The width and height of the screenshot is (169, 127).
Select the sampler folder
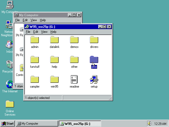pos(35,80)
